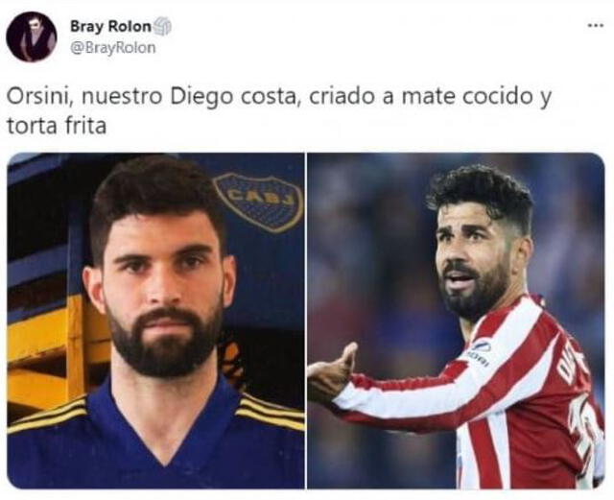This screenshot has width=614, height=500.
Task: Click the volleyball emoji beside the name
Action: [x=162, y=27]
